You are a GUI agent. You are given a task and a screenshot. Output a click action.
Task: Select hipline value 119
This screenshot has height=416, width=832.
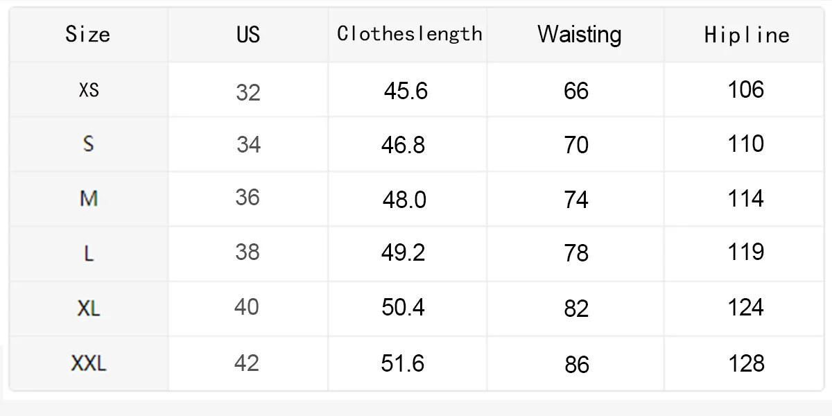(x=746, y=252)
